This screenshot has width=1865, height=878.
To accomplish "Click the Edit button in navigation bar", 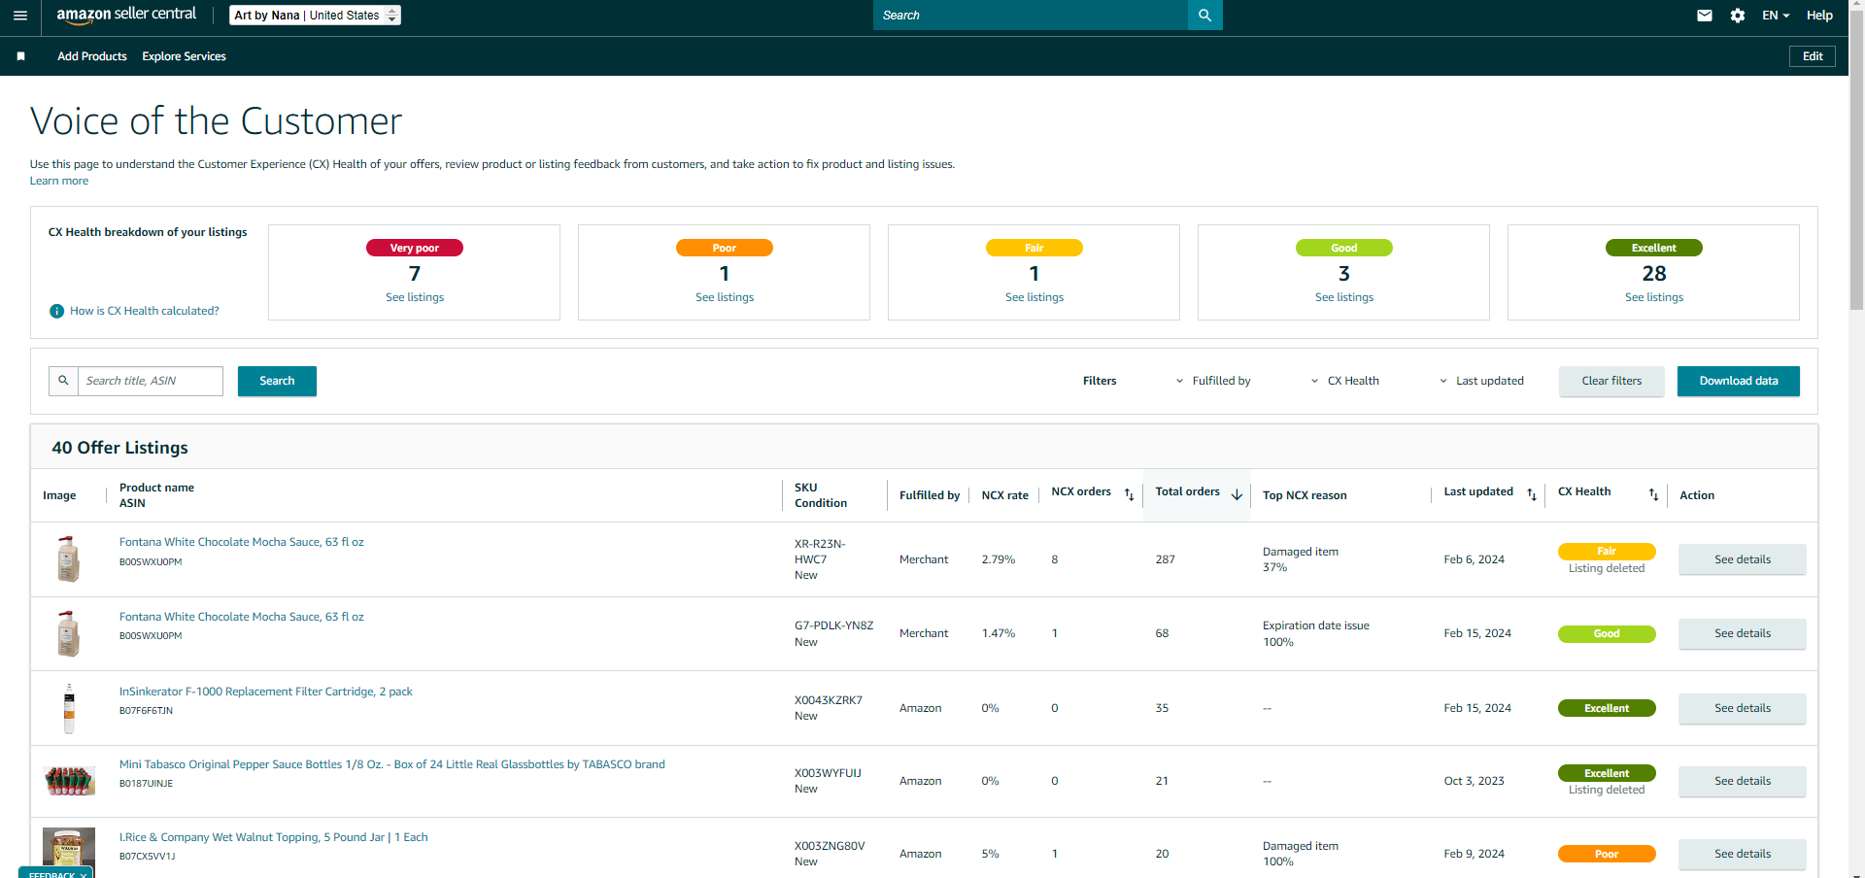I will point(1813,56).
